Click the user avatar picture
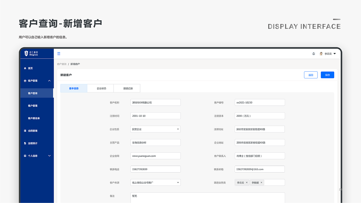This screenshot has height=203, width=361. (x=321, y=54)
